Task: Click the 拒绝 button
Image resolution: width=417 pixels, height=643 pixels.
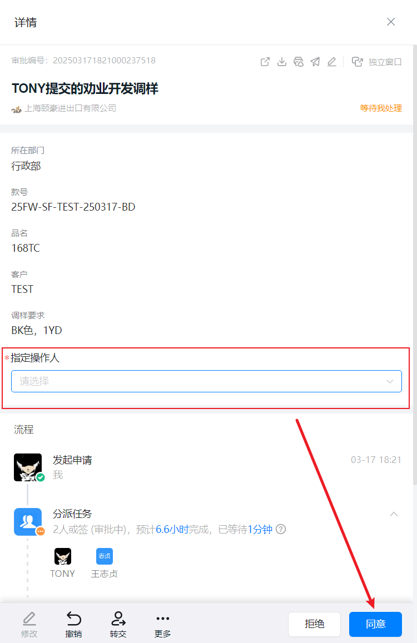Action: pyautogui.click(x=314, y=624)
